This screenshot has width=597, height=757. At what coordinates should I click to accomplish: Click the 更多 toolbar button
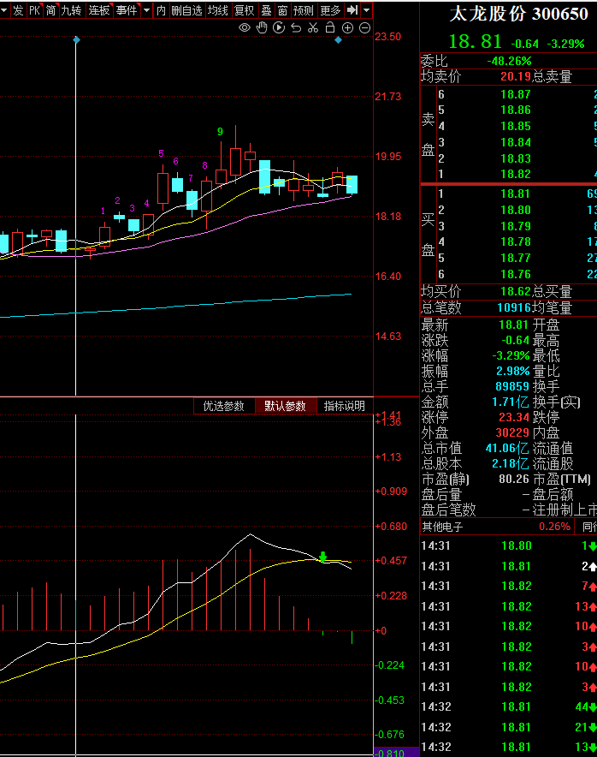[x=330, y=10]
